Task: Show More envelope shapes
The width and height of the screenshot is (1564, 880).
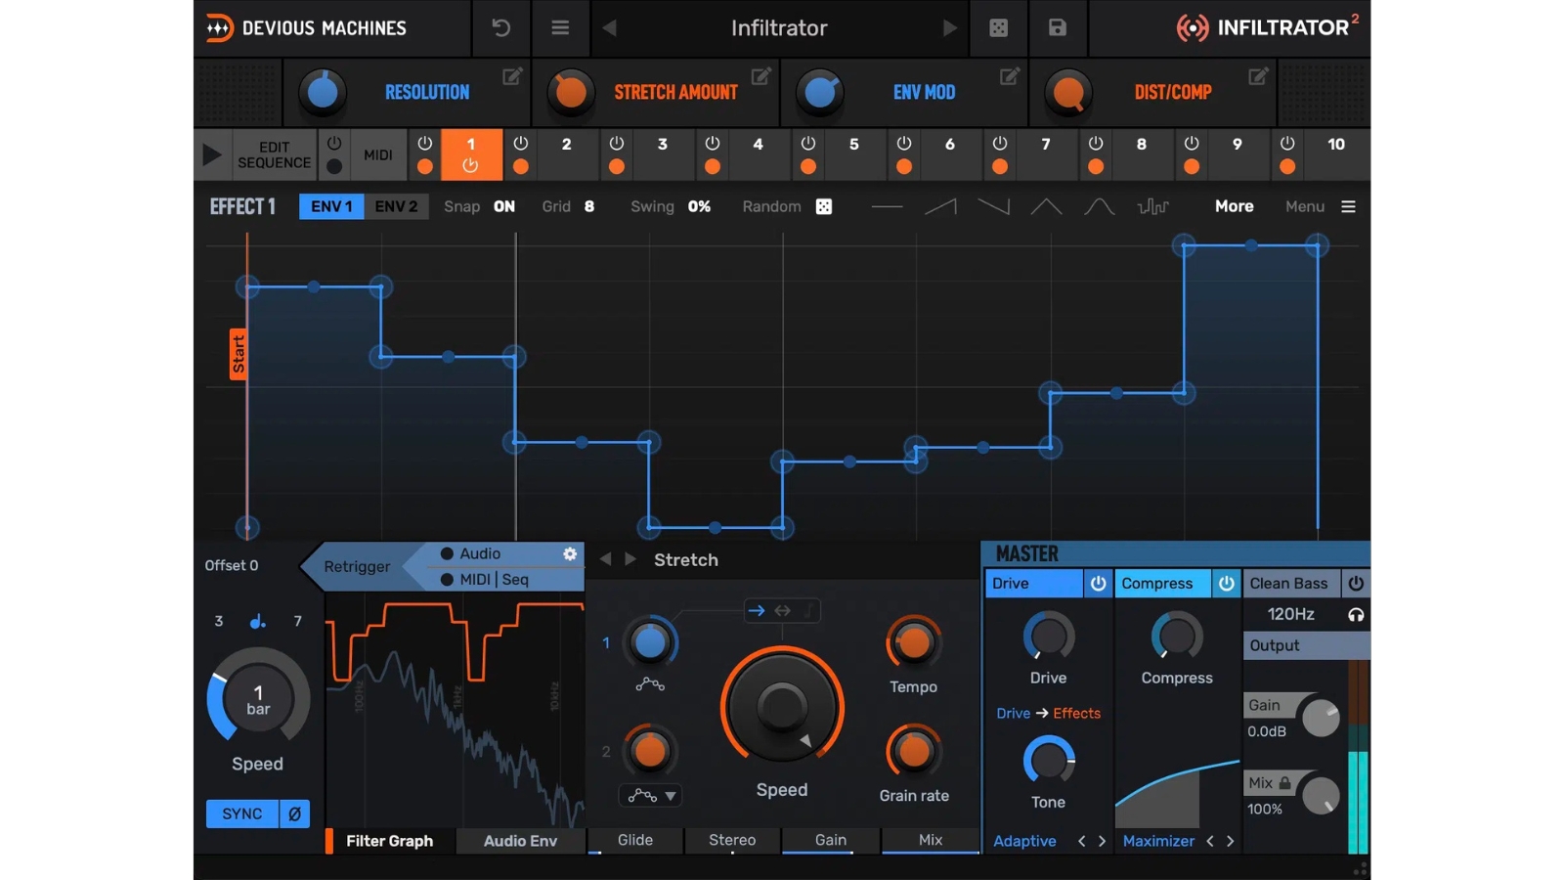Action: [1234, 206]
